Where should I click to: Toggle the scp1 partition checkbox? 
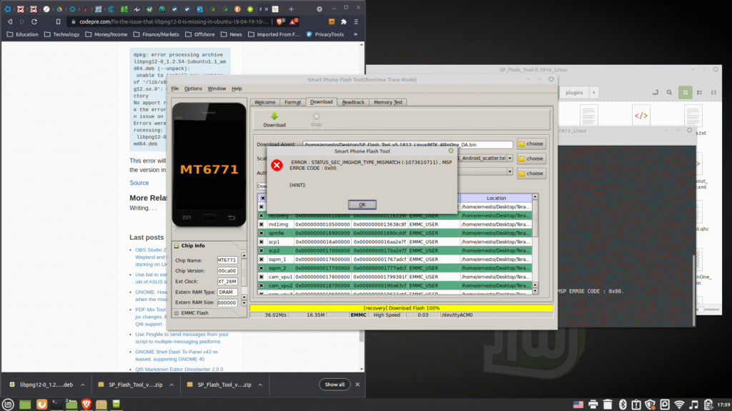point(262,242)
